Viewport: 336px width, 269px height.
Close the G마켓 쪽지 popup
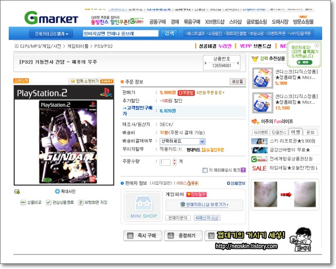click(x=316, y=45)
